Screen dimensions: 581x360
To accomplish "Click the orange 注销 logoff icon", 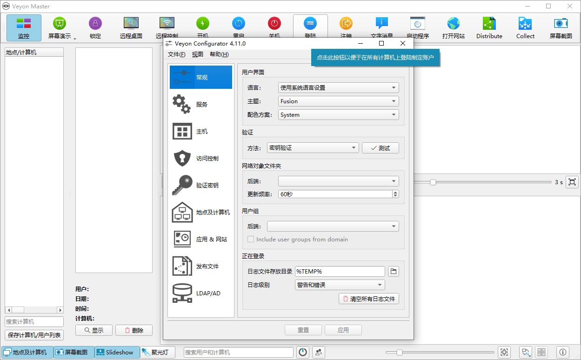I will click(346, 23).
